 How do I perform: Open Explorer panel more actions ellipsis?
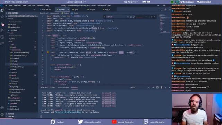(35, 9)
